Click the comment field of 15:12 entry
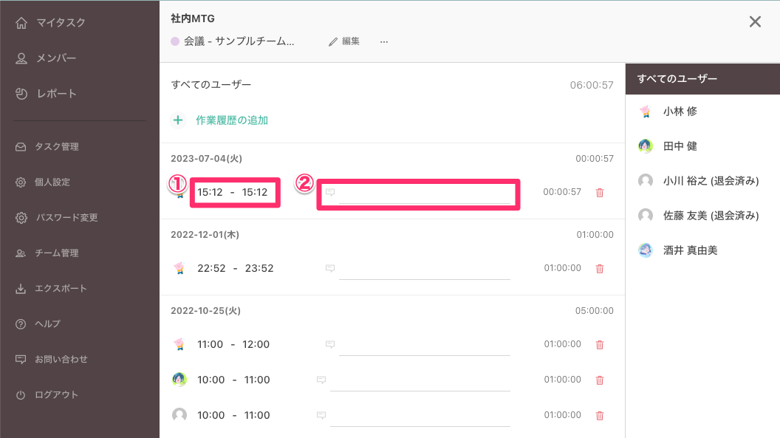 [x=425, y=193]
